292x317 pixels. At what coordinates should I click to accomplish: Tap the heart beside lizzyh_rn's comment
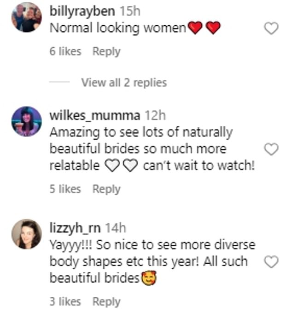point(271,262)
